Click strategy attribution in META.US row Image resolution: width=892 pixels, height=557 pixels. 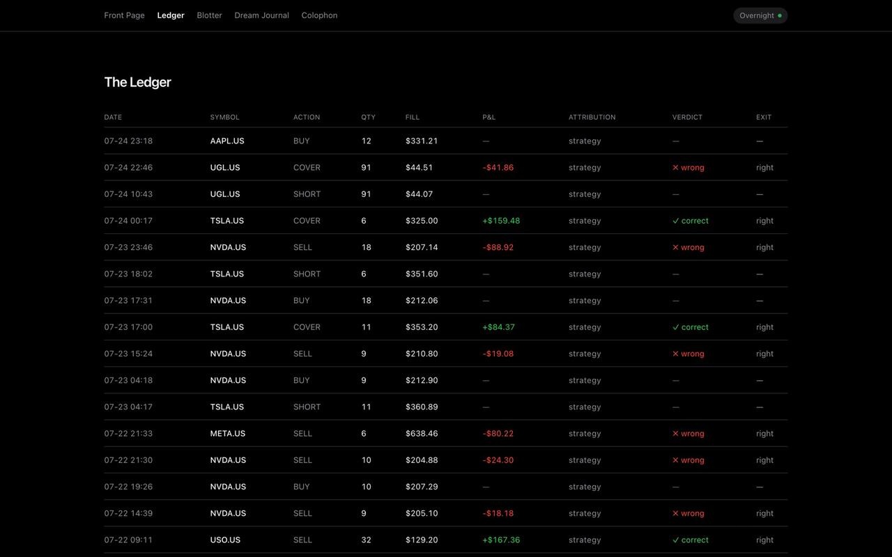585,434
